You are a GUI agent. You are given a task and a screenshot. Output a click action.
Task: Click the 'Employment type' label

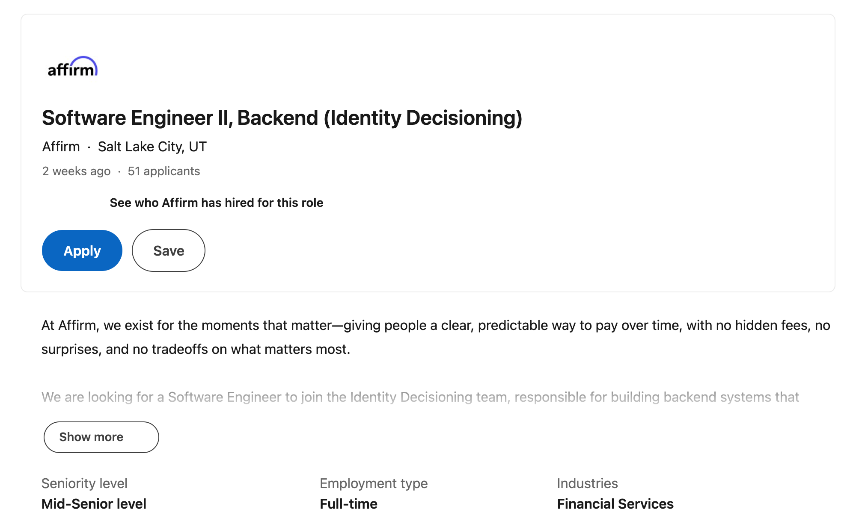(x=374, y=483)
